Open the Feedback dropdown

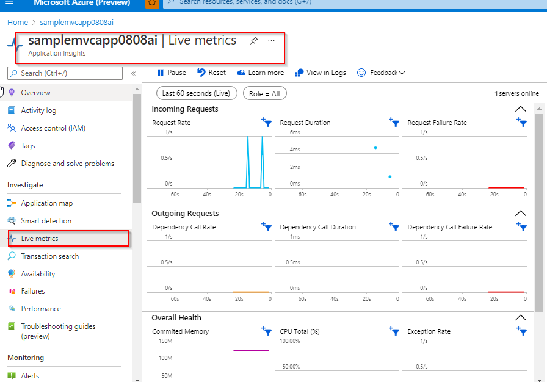point(381,73)
